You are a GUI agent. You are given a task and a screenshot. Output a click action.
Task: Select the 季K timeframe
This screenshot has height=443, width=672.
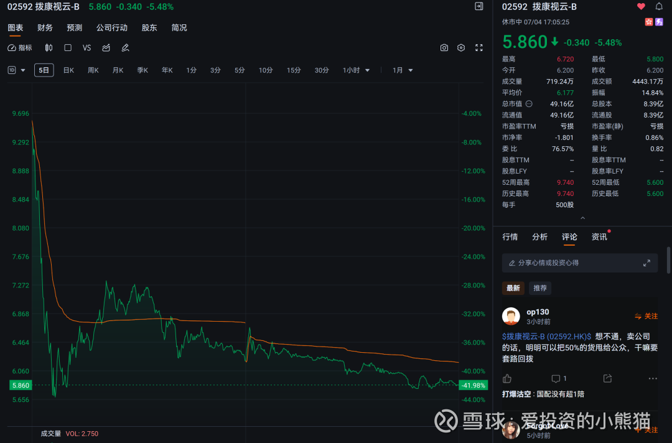click(x=142, y=70)
